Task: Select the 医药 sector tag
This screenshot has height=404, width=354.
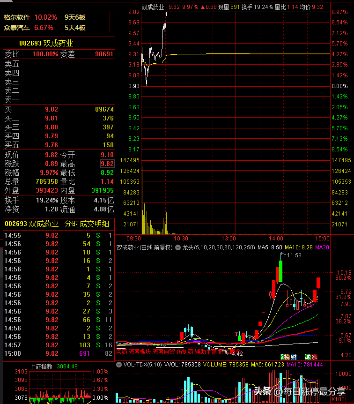Action: pyautogui.click(x=122, y=352)
